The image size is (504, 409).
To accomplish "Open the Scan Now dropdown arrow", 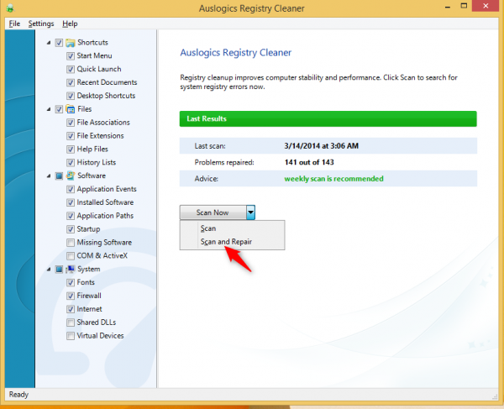I will 250,212.
